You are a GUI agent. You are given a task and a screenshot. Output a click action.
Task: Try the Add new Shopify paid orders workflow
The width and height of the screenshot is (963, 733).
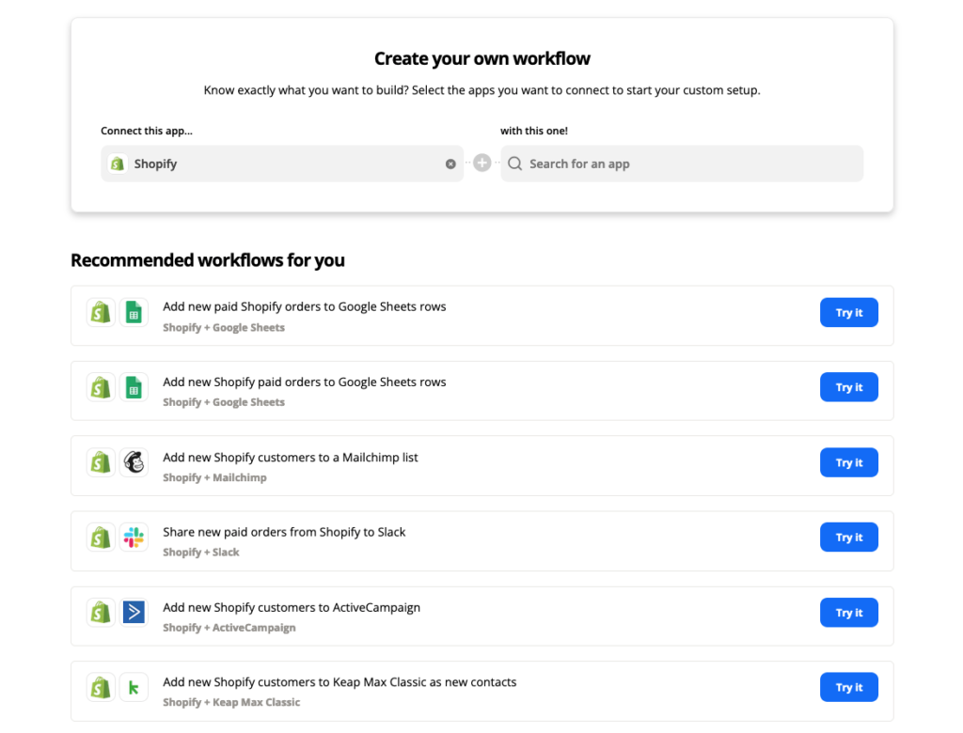849,387
